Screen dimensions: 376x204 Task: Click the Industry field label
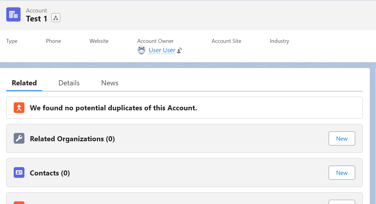pyautogui.click(x=279, y=41)
